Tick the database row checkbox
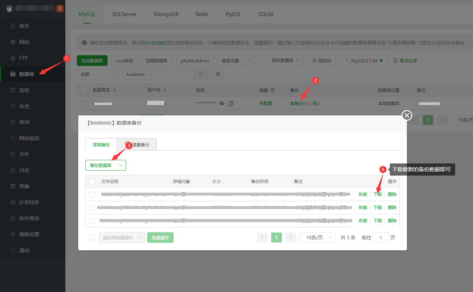 [84, 103]
